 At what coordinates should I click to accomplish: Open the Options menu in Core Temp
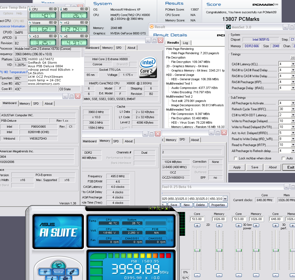(x=8, y=13)
